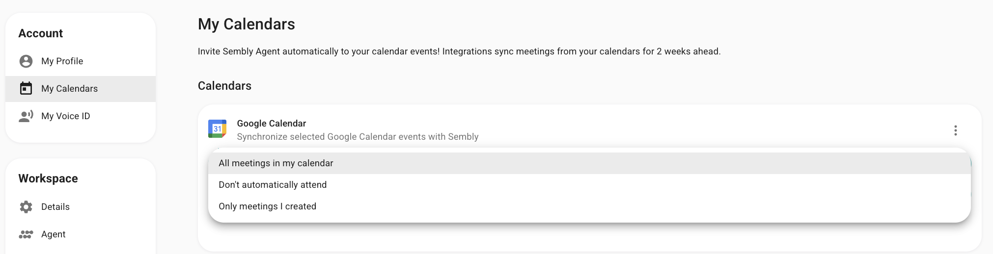The image size is (993, 254).
Task: Click the Google Calendar logo icon
Action: [x=217, y=129]
